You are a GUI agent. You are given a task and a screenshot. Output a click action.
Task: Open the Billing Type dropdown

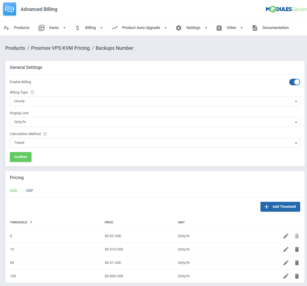pyautogui.click(x=155, y=101)
